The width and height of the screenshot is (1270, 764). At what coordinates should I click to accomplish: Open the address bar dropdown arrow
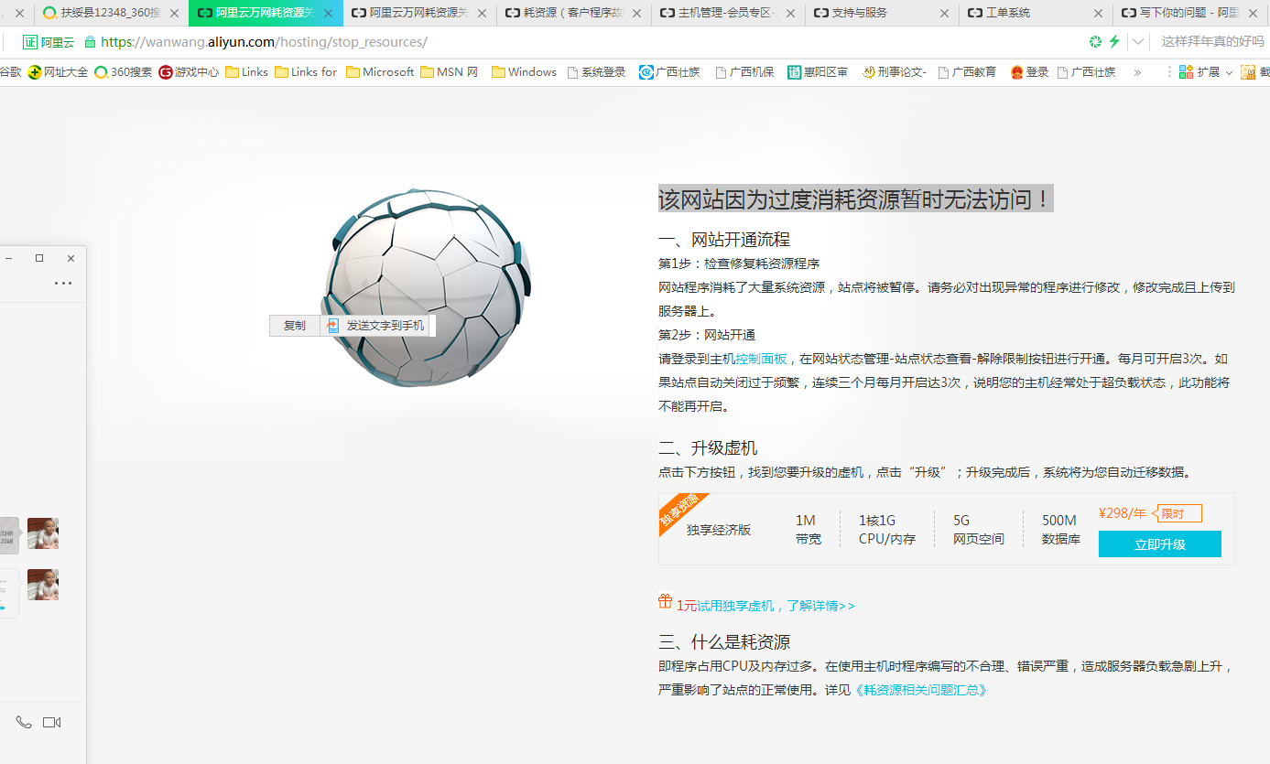[x=1138, y=42]
